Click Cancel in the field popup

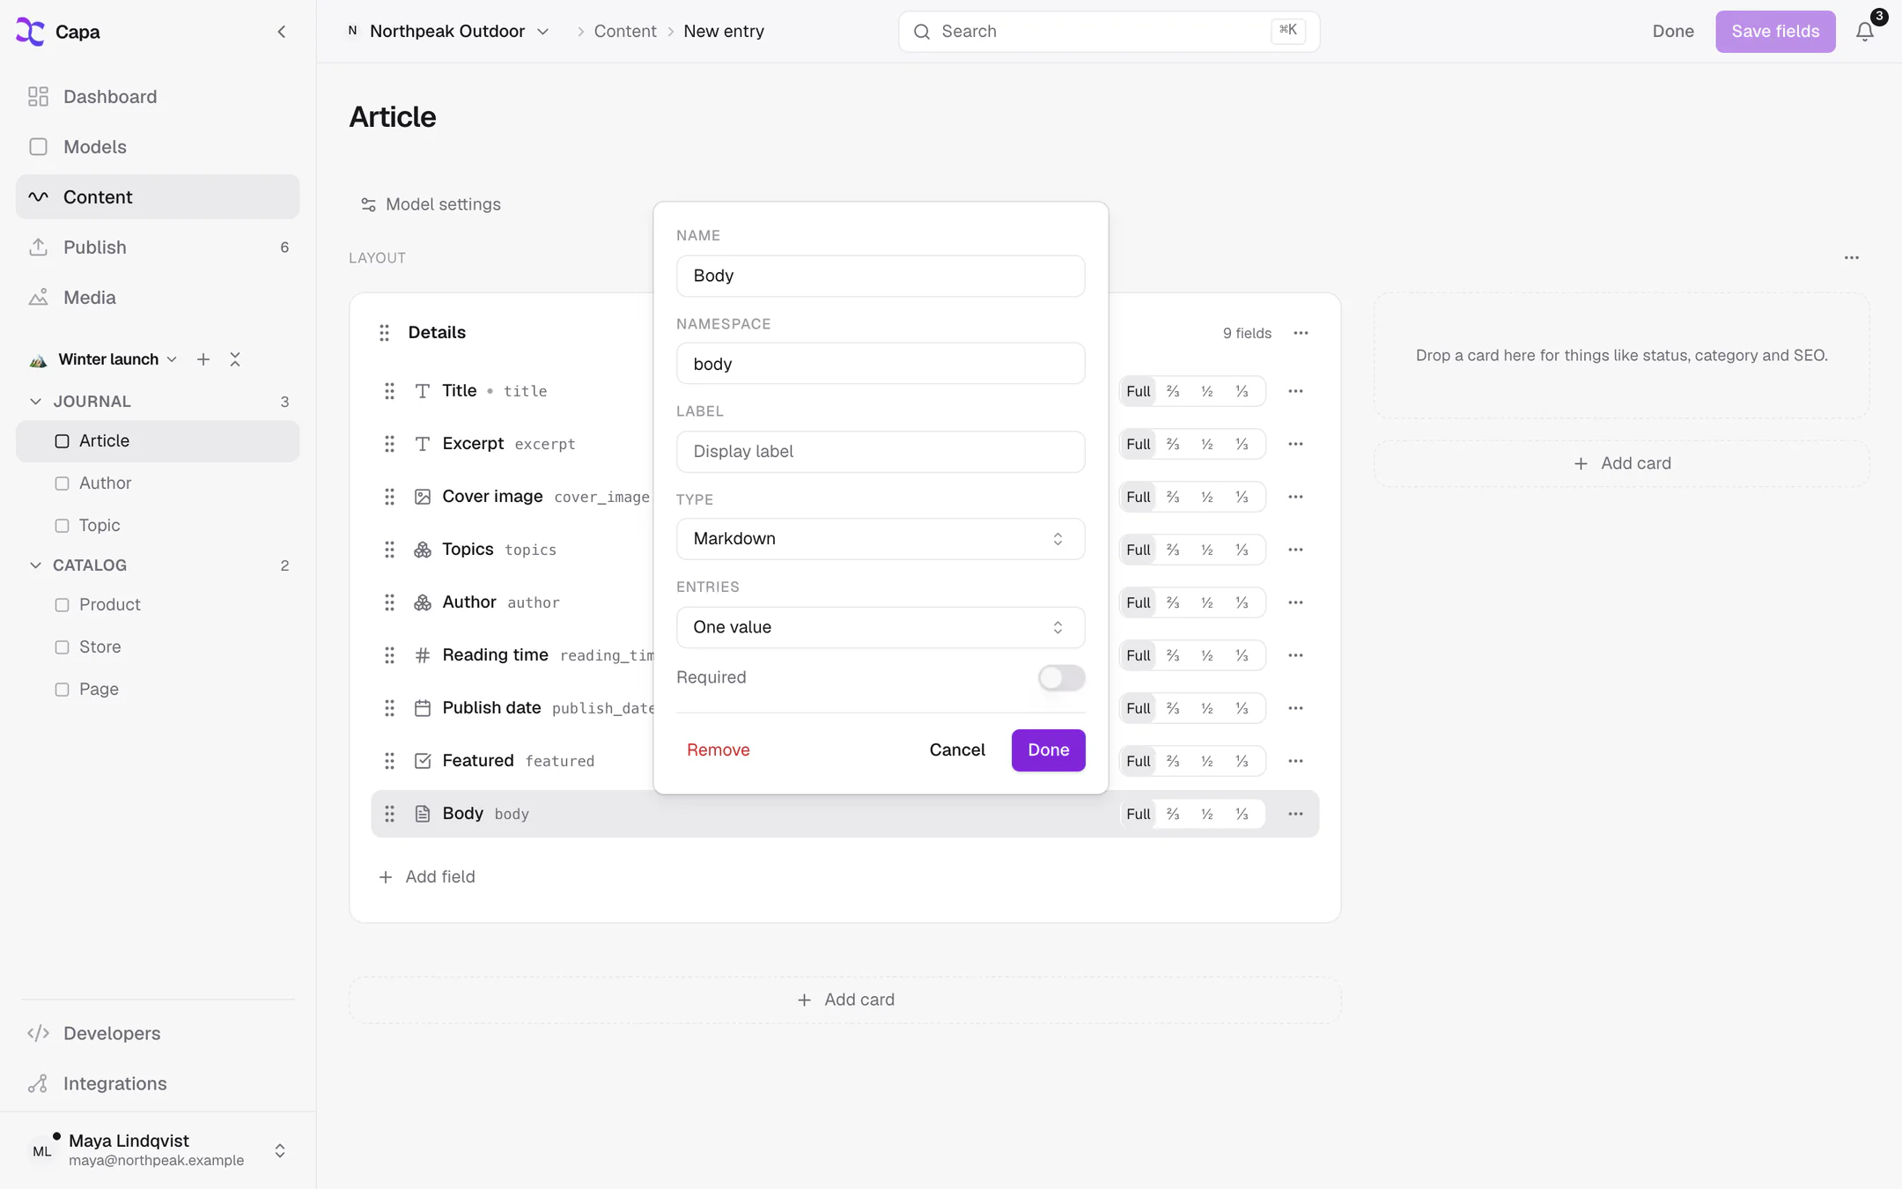[957, 750]
